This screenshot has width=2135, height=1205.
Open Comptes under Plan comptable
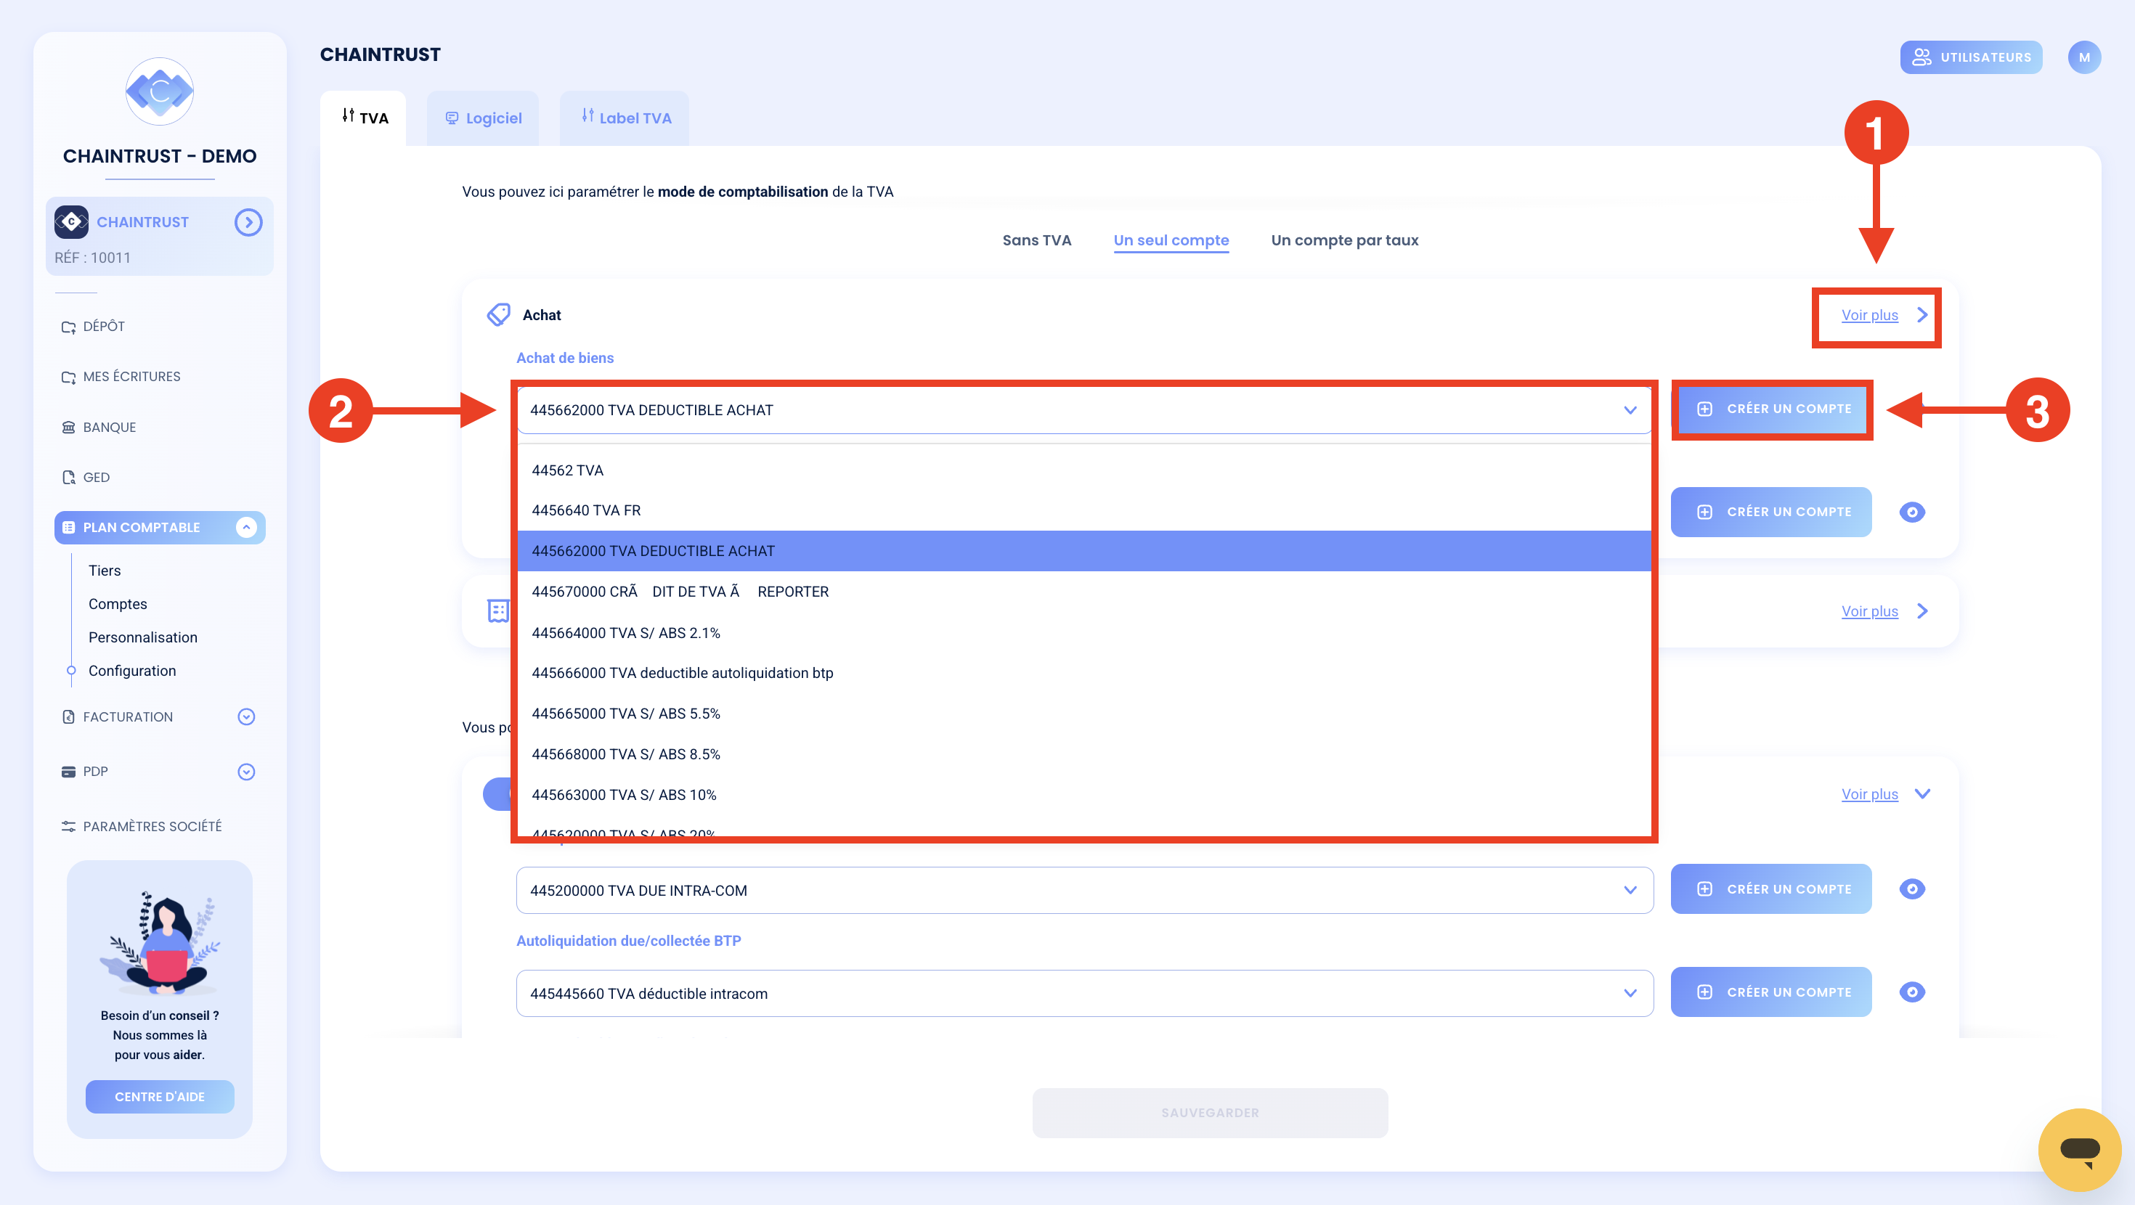click(118, 604)
